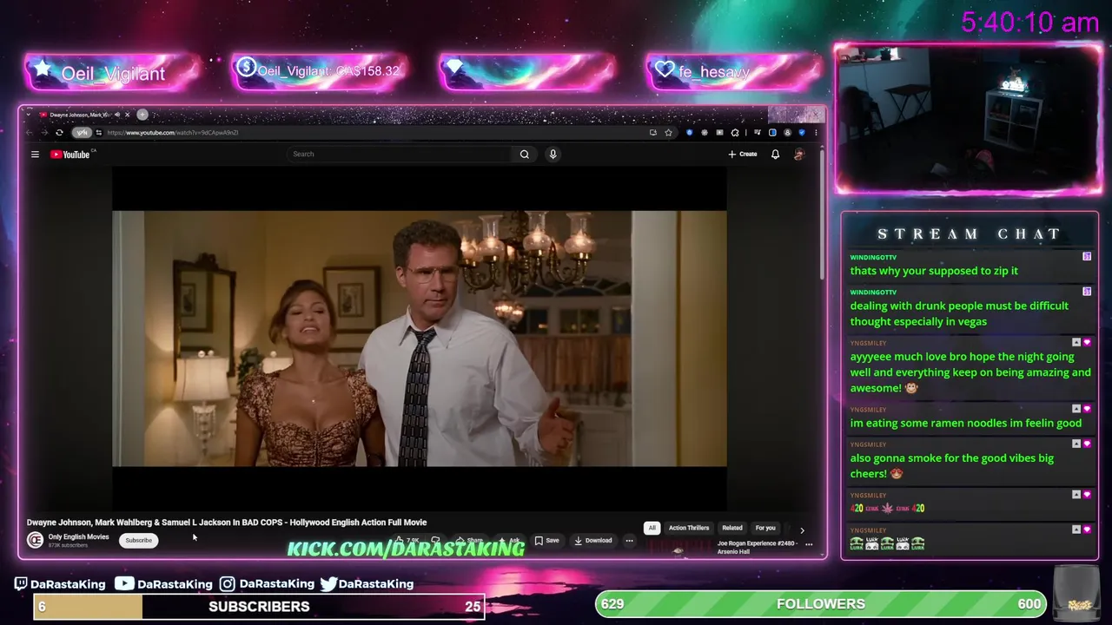Select the Action Thrillers chip
The height and width of the screenshot is (625, 1112).
(x=689, y=528)
